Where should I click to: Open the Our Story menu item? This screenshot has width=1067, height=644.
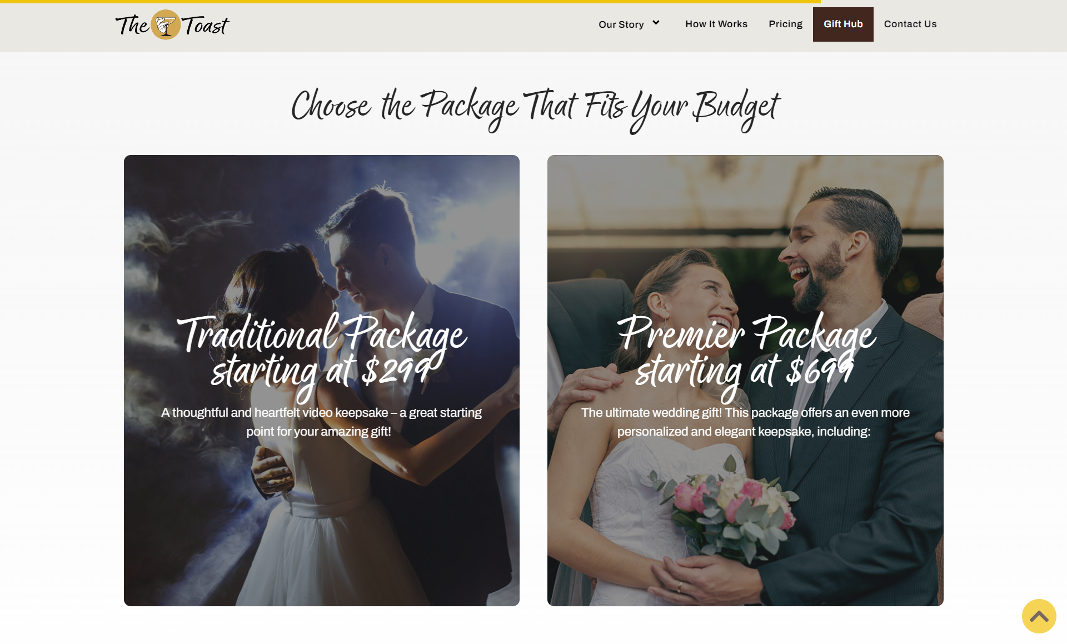coord(621,24)
